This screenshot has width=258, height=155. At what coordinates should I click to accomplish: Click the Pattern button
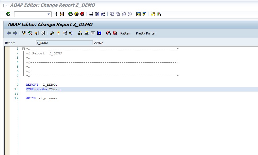point(125,33)
